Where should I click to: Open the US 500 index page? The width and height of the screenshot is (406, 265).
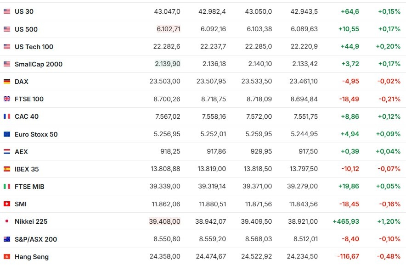point(26,29)
